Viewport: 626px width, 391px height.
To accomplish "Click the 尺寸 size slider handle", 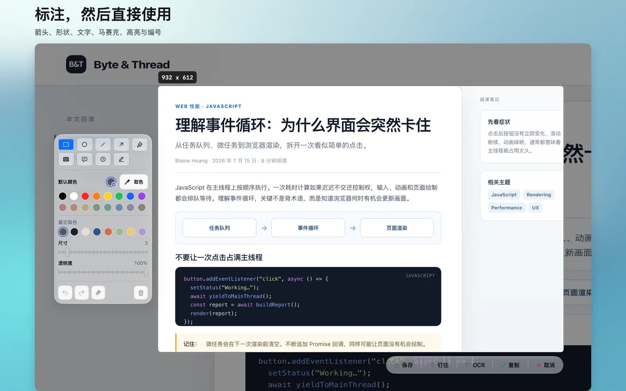I will [67, 252].
